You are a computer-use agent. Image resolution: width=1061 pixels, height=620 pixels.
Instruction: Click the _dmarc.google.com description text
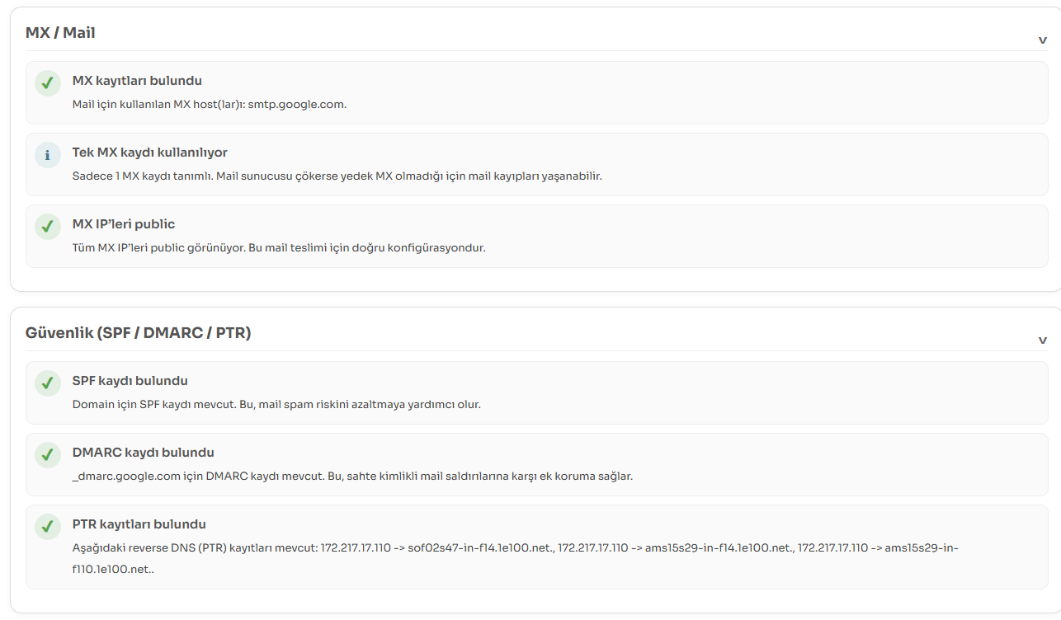[352, 477]
